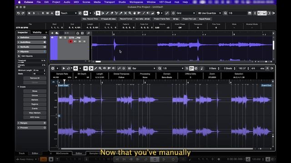Switch to the MixConsole lower zone tab

(x=62, y=153)
